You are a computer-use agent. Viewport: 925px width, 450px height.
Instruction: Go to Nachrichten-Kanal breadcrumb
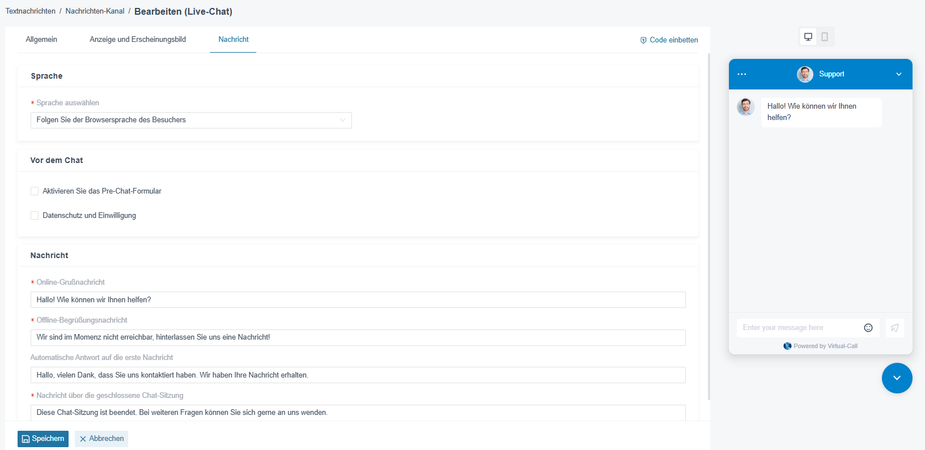(95, 11)
